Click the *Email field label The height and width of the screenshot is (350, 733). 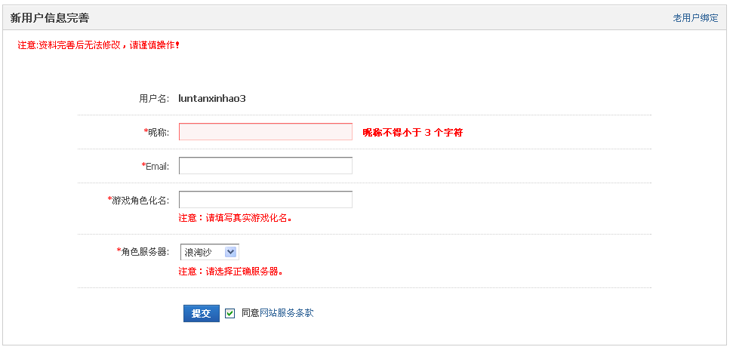[x=156, y=166]
